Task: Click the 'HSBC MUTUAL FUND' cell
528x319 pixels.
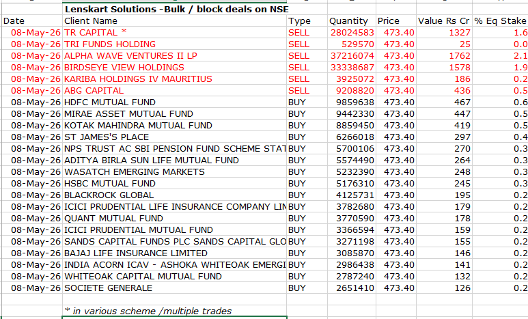Action: 174,184
